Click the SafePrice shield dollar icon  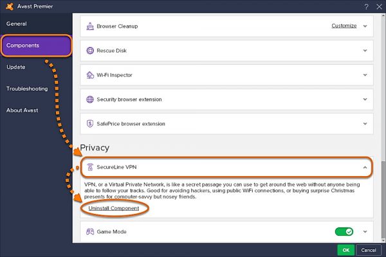(90, 124)
